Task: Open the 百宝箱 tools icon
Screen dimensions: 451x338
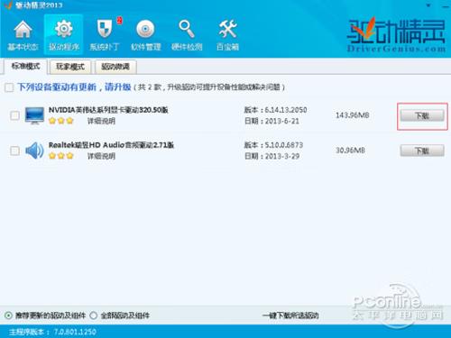Action: coord(227,35)
